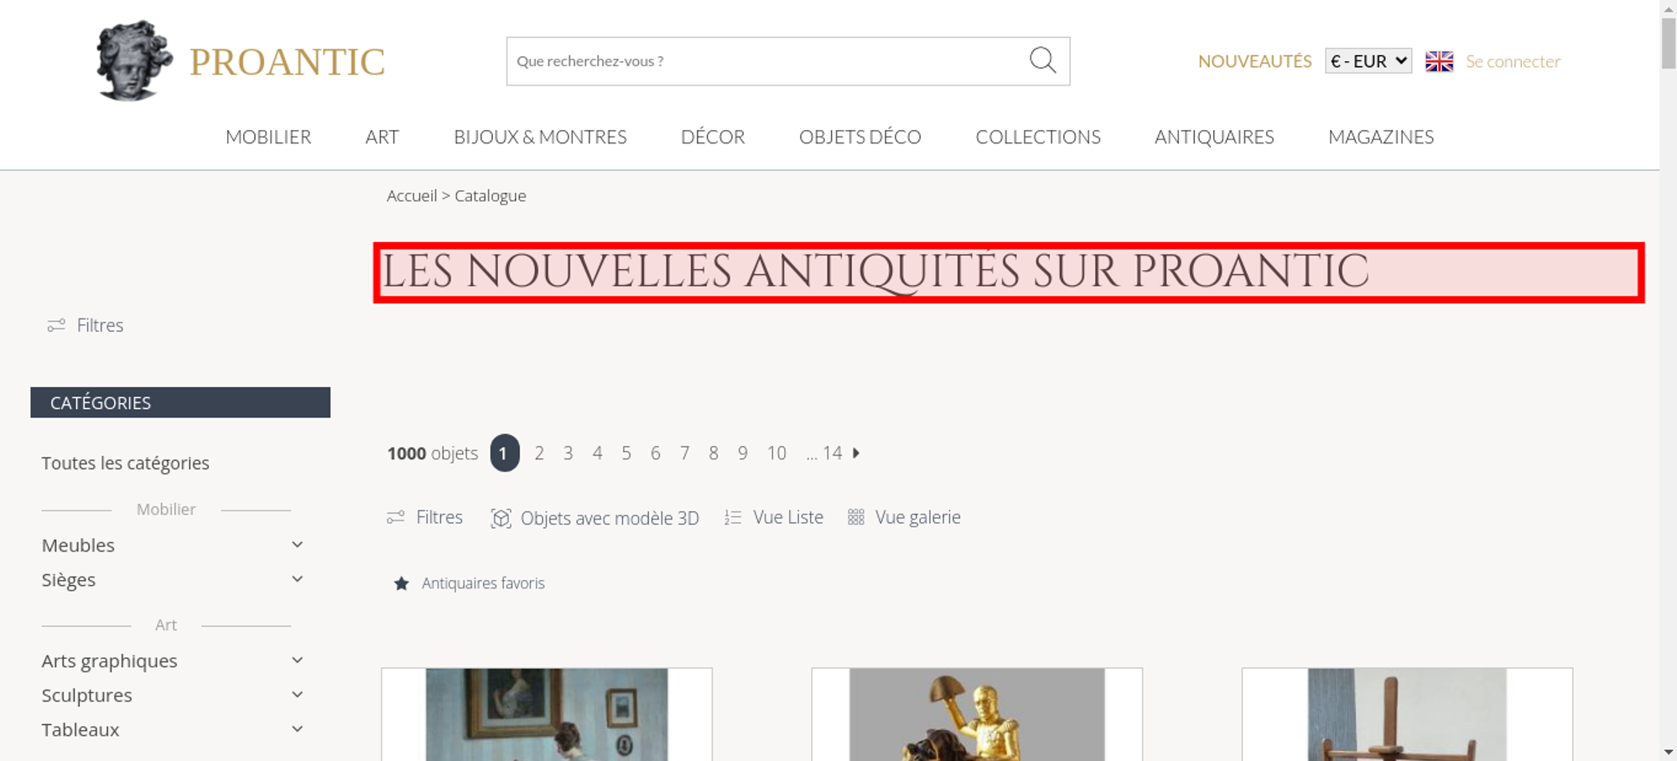
Task: Expand the Sculptures category
Action: (x=297, y=695)
